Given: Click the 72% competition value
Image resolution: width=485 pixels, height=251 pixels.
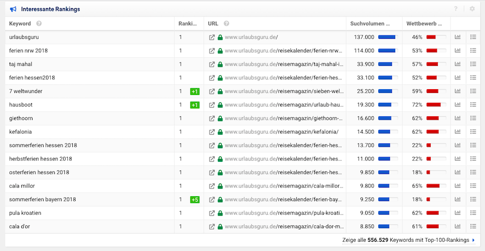Looking at the screenshot, I should (417, 105).
